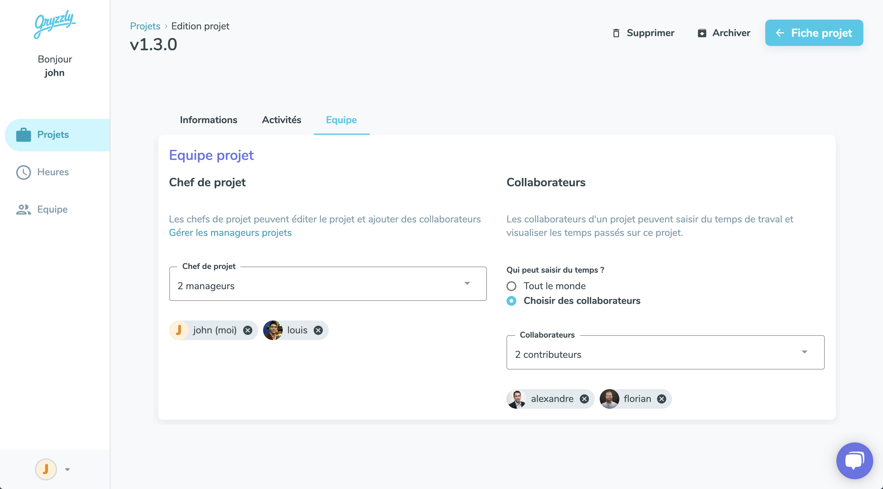
Task: Open Equipe via sidebar people icon
Action: [x=24, y=209]
